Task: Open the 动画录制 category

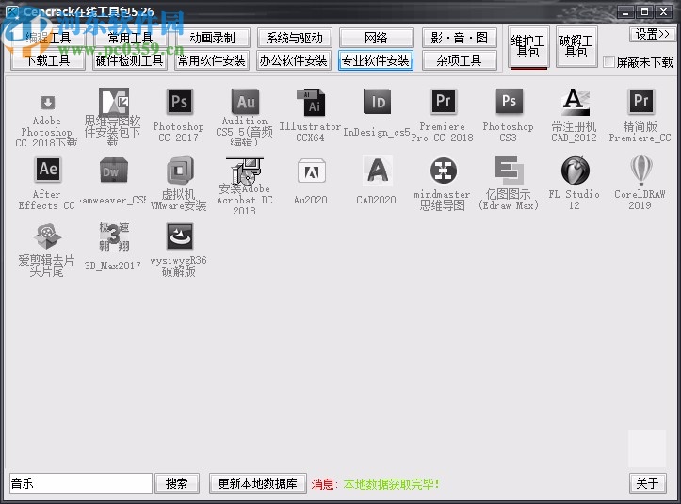Action: 212,38
